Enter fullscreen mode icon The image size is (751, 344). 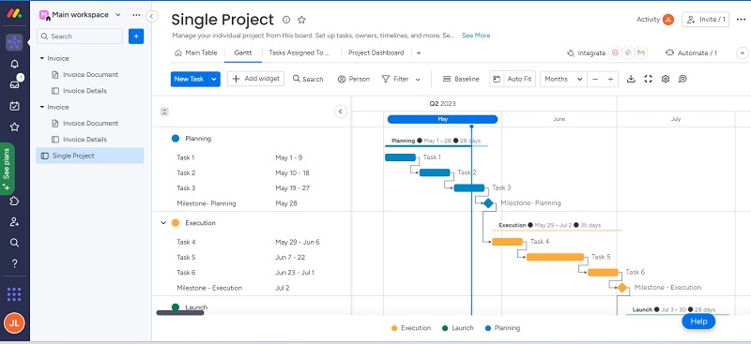click(x=648, y=79)
